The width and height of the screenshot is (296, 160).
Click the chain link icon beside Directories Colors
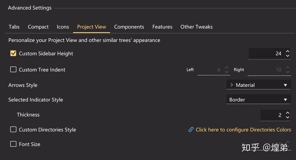[191, 130]
